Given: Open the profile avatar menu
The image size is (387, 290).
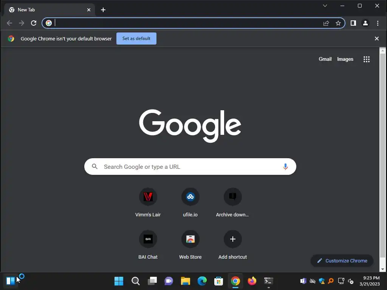Looking at the screenshot, I should click(365, 23).
